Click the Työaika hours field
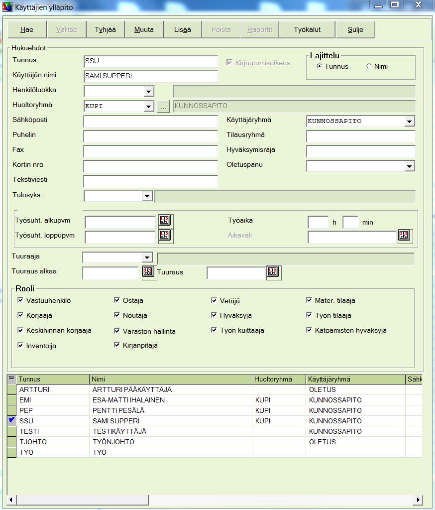 pyautogui.click(x=318, y=222)
